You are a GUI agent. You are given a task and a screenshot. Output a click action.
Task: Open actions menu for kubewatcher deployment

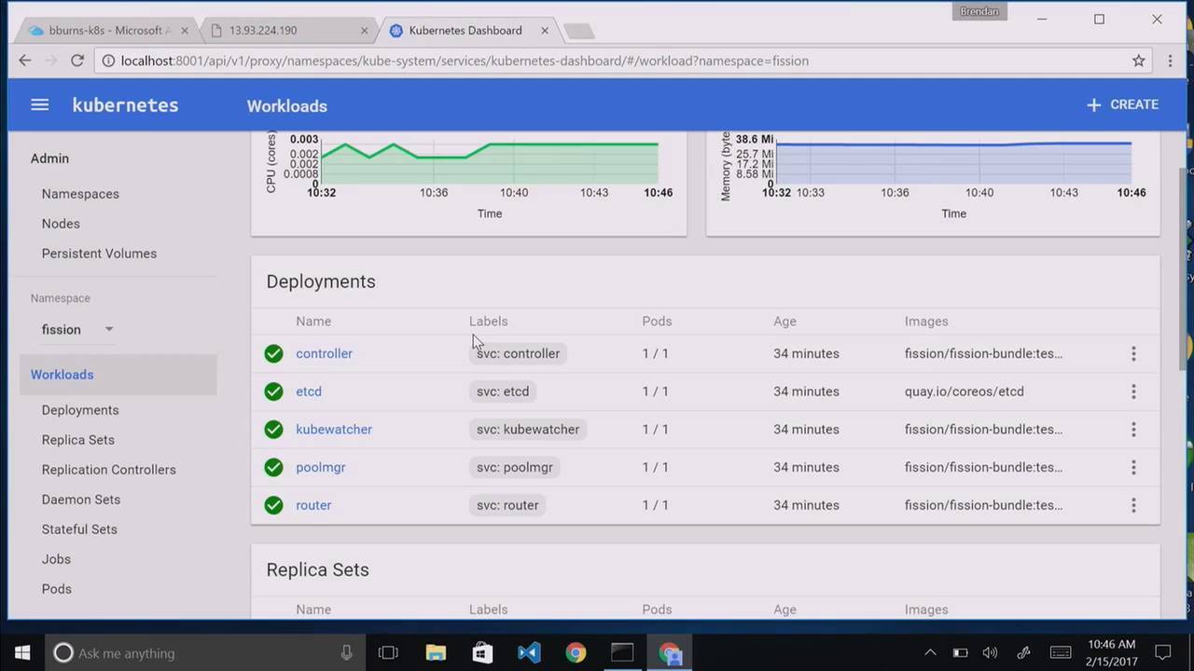coord(1133,430)
